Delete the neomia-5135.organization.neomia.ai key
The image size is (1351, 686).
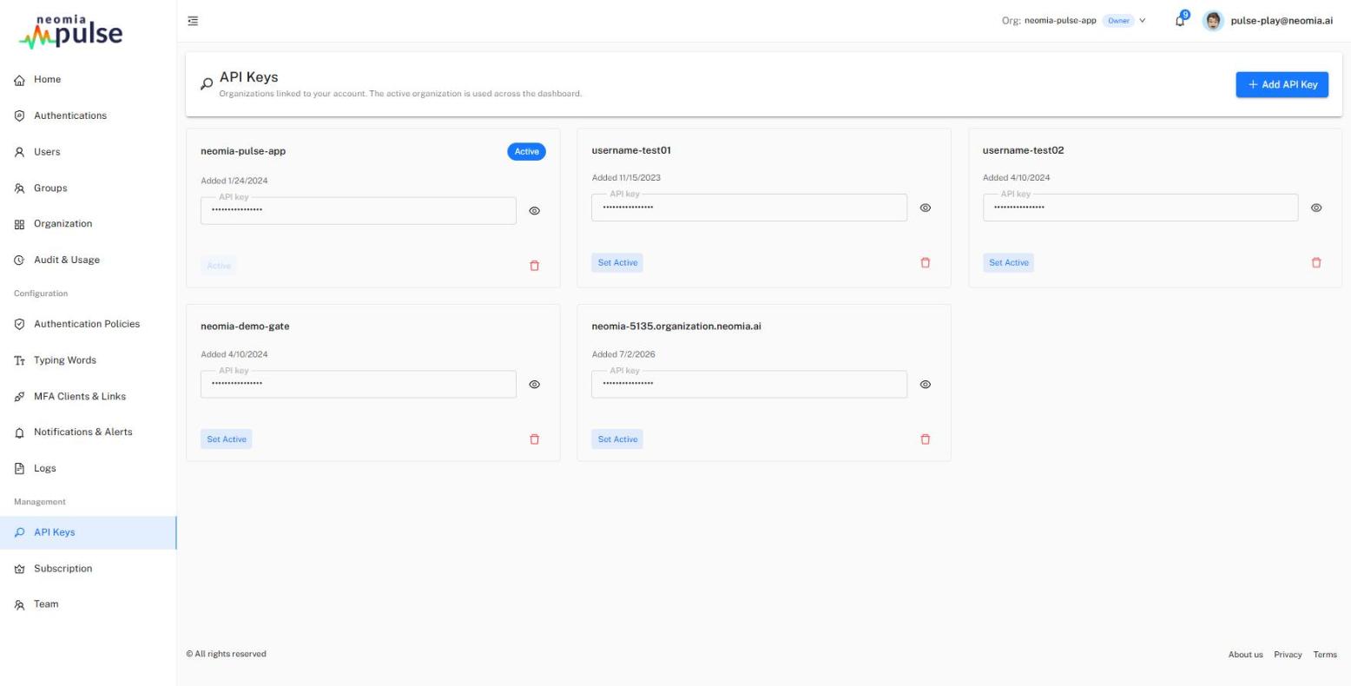coord(925,439)
